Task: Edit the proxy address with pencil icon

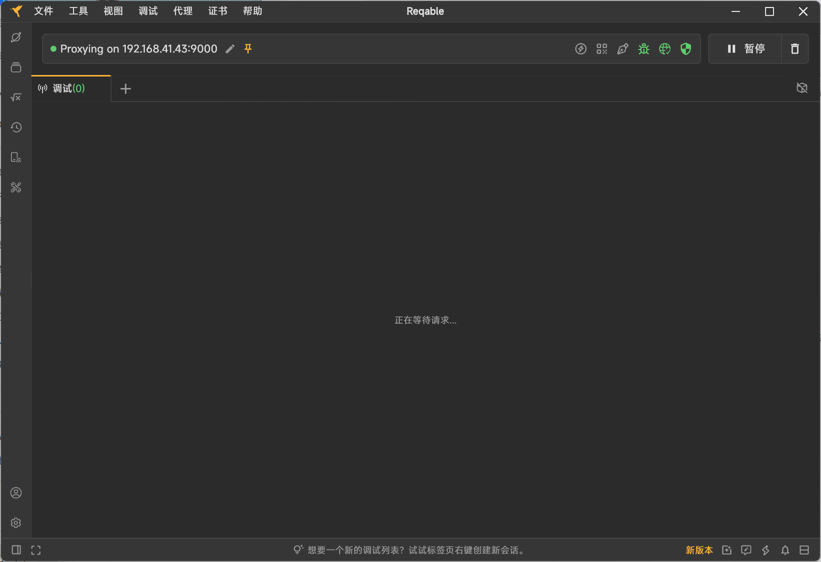Action: click(230, 48)
